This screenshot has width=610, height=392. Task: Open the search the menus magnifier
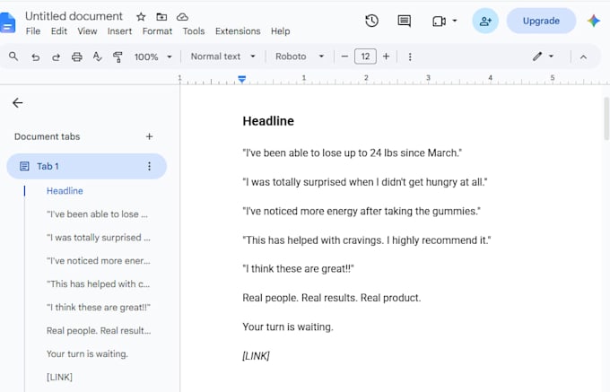[x=13, y=57]
